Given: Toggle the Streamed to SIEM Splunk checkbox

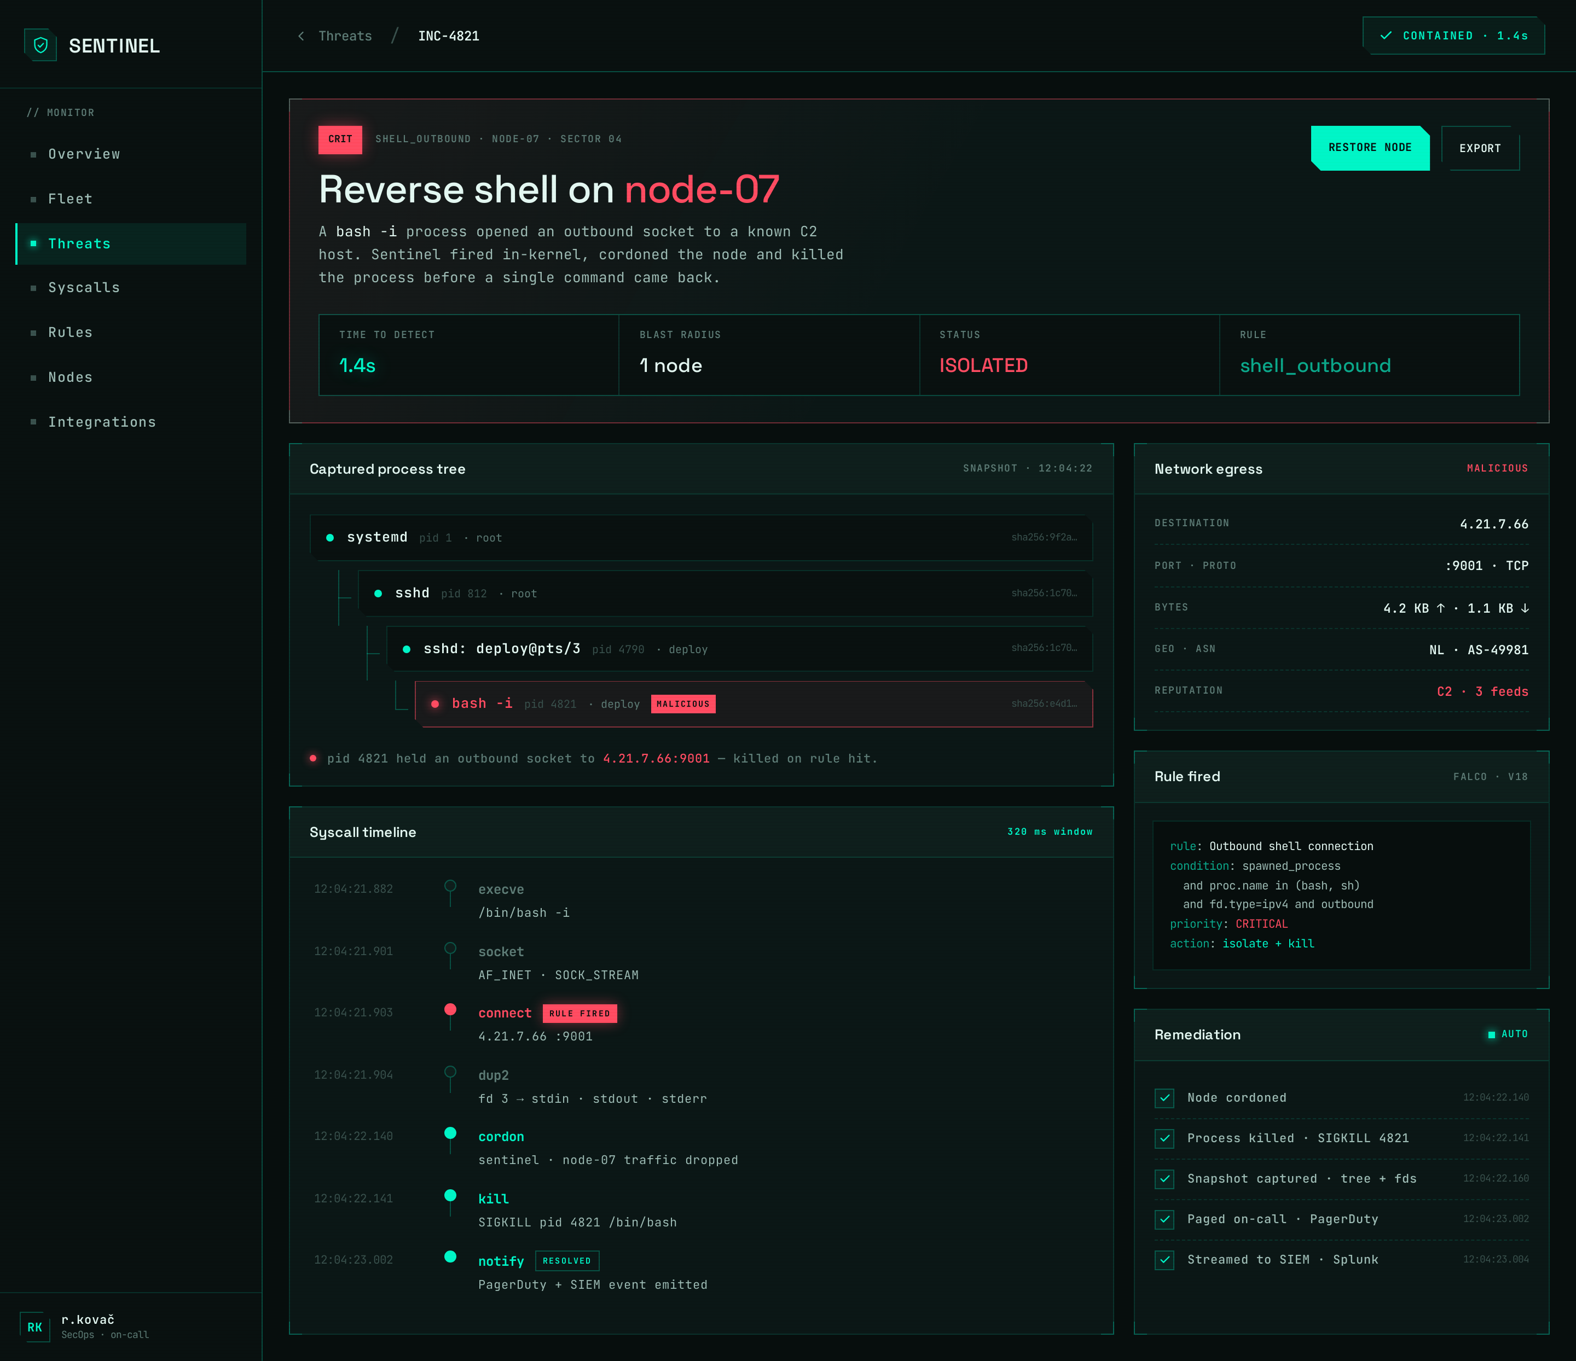Looking at the screenshot, I should (x=1164, y=1260).
